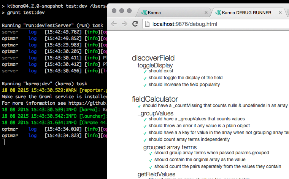Select 'should count array terms independently' text
289x179 pixels.
[x=189, y=139]
